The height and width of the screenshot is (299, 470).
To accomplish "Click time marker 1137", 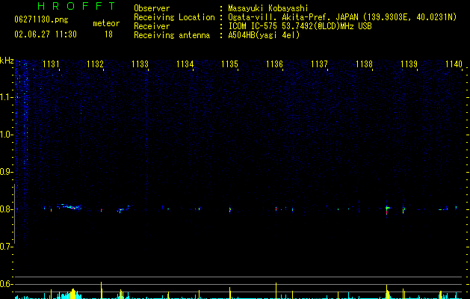I will point(320,64).
